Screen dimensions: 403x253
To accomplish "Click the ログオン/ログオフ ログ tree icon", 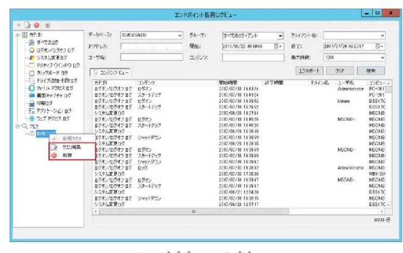I will click(32, 50).
